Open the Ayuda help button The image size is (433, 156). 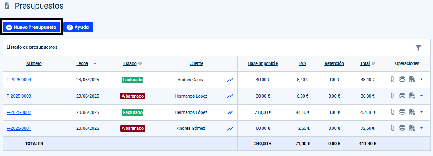[78, 27]
